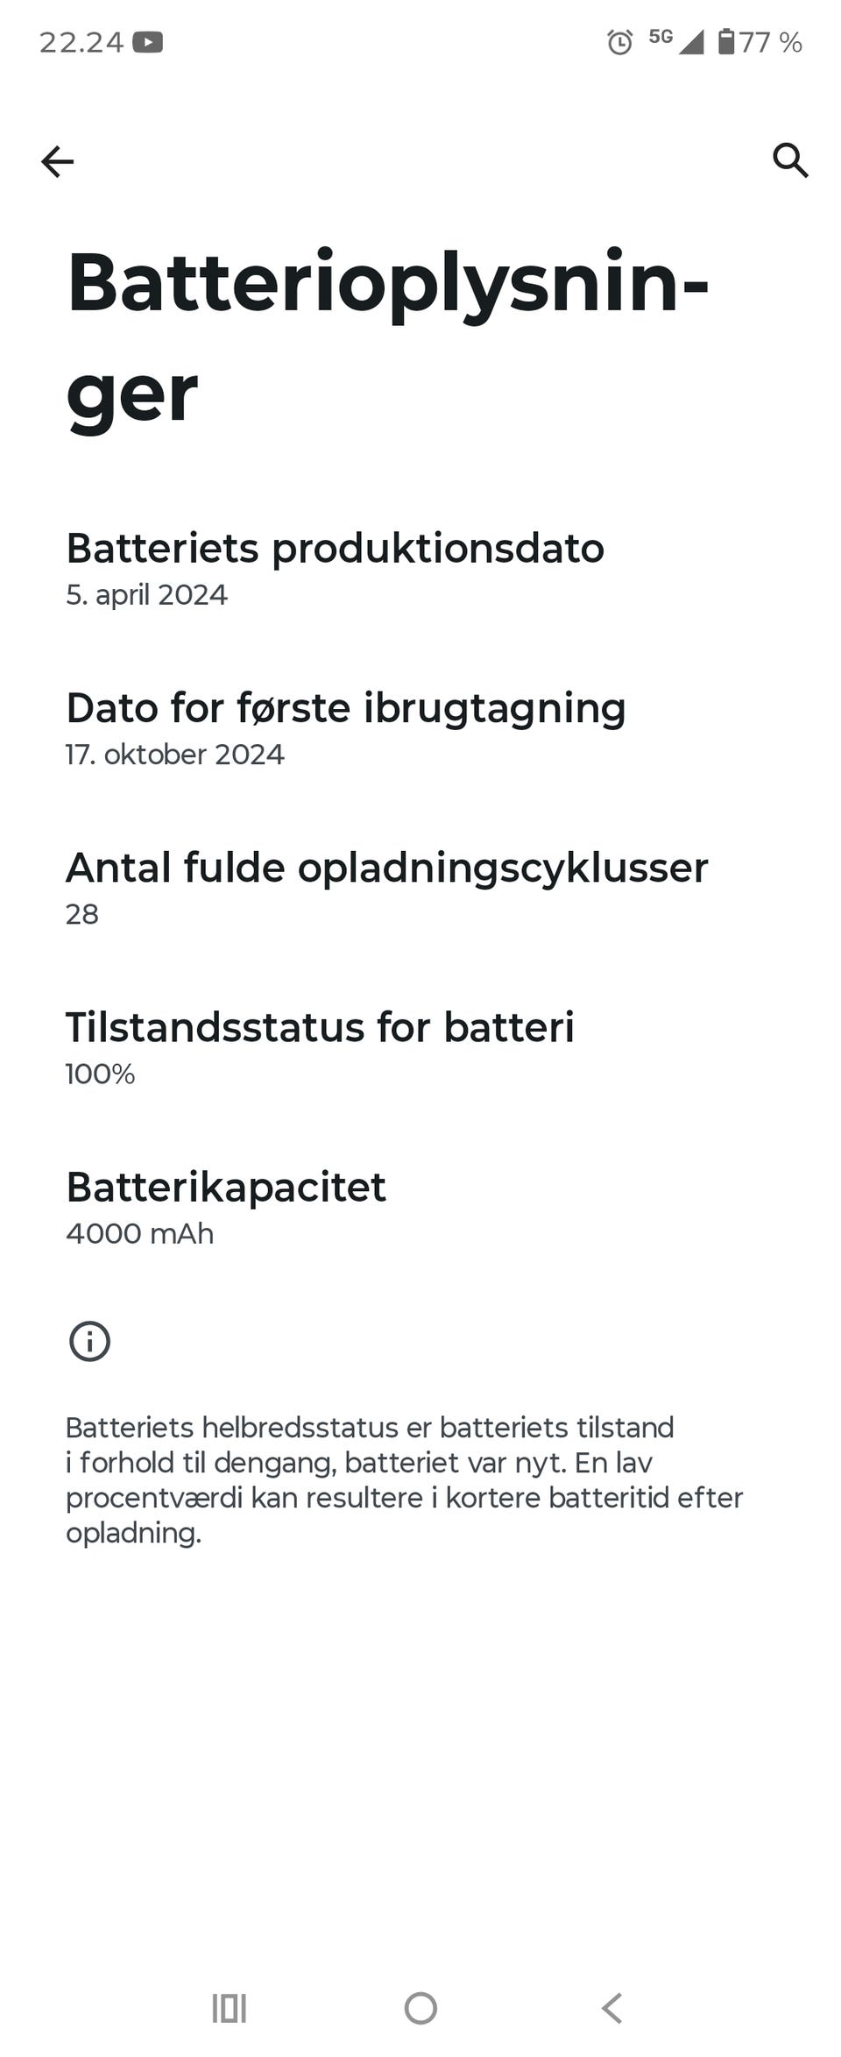Image resolution: width=841 pixels, height=2057 pixels.
Task: Tap the alarm clock status icon
Action: coord(620,42)
